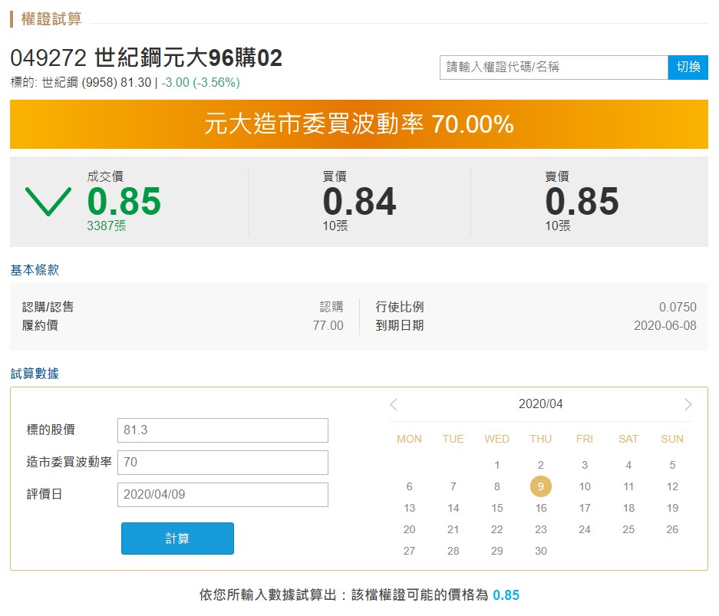
Task: Click the warrant title 049272 世紀鋼元大96購02
Action: (147, 58)
